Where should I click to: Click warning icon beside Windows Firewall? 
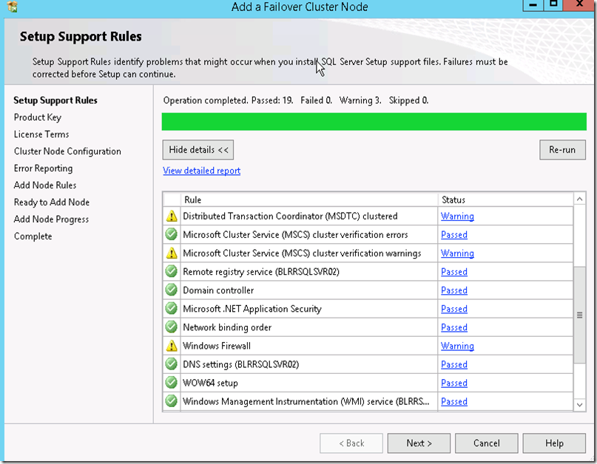[x=172, y=346]
